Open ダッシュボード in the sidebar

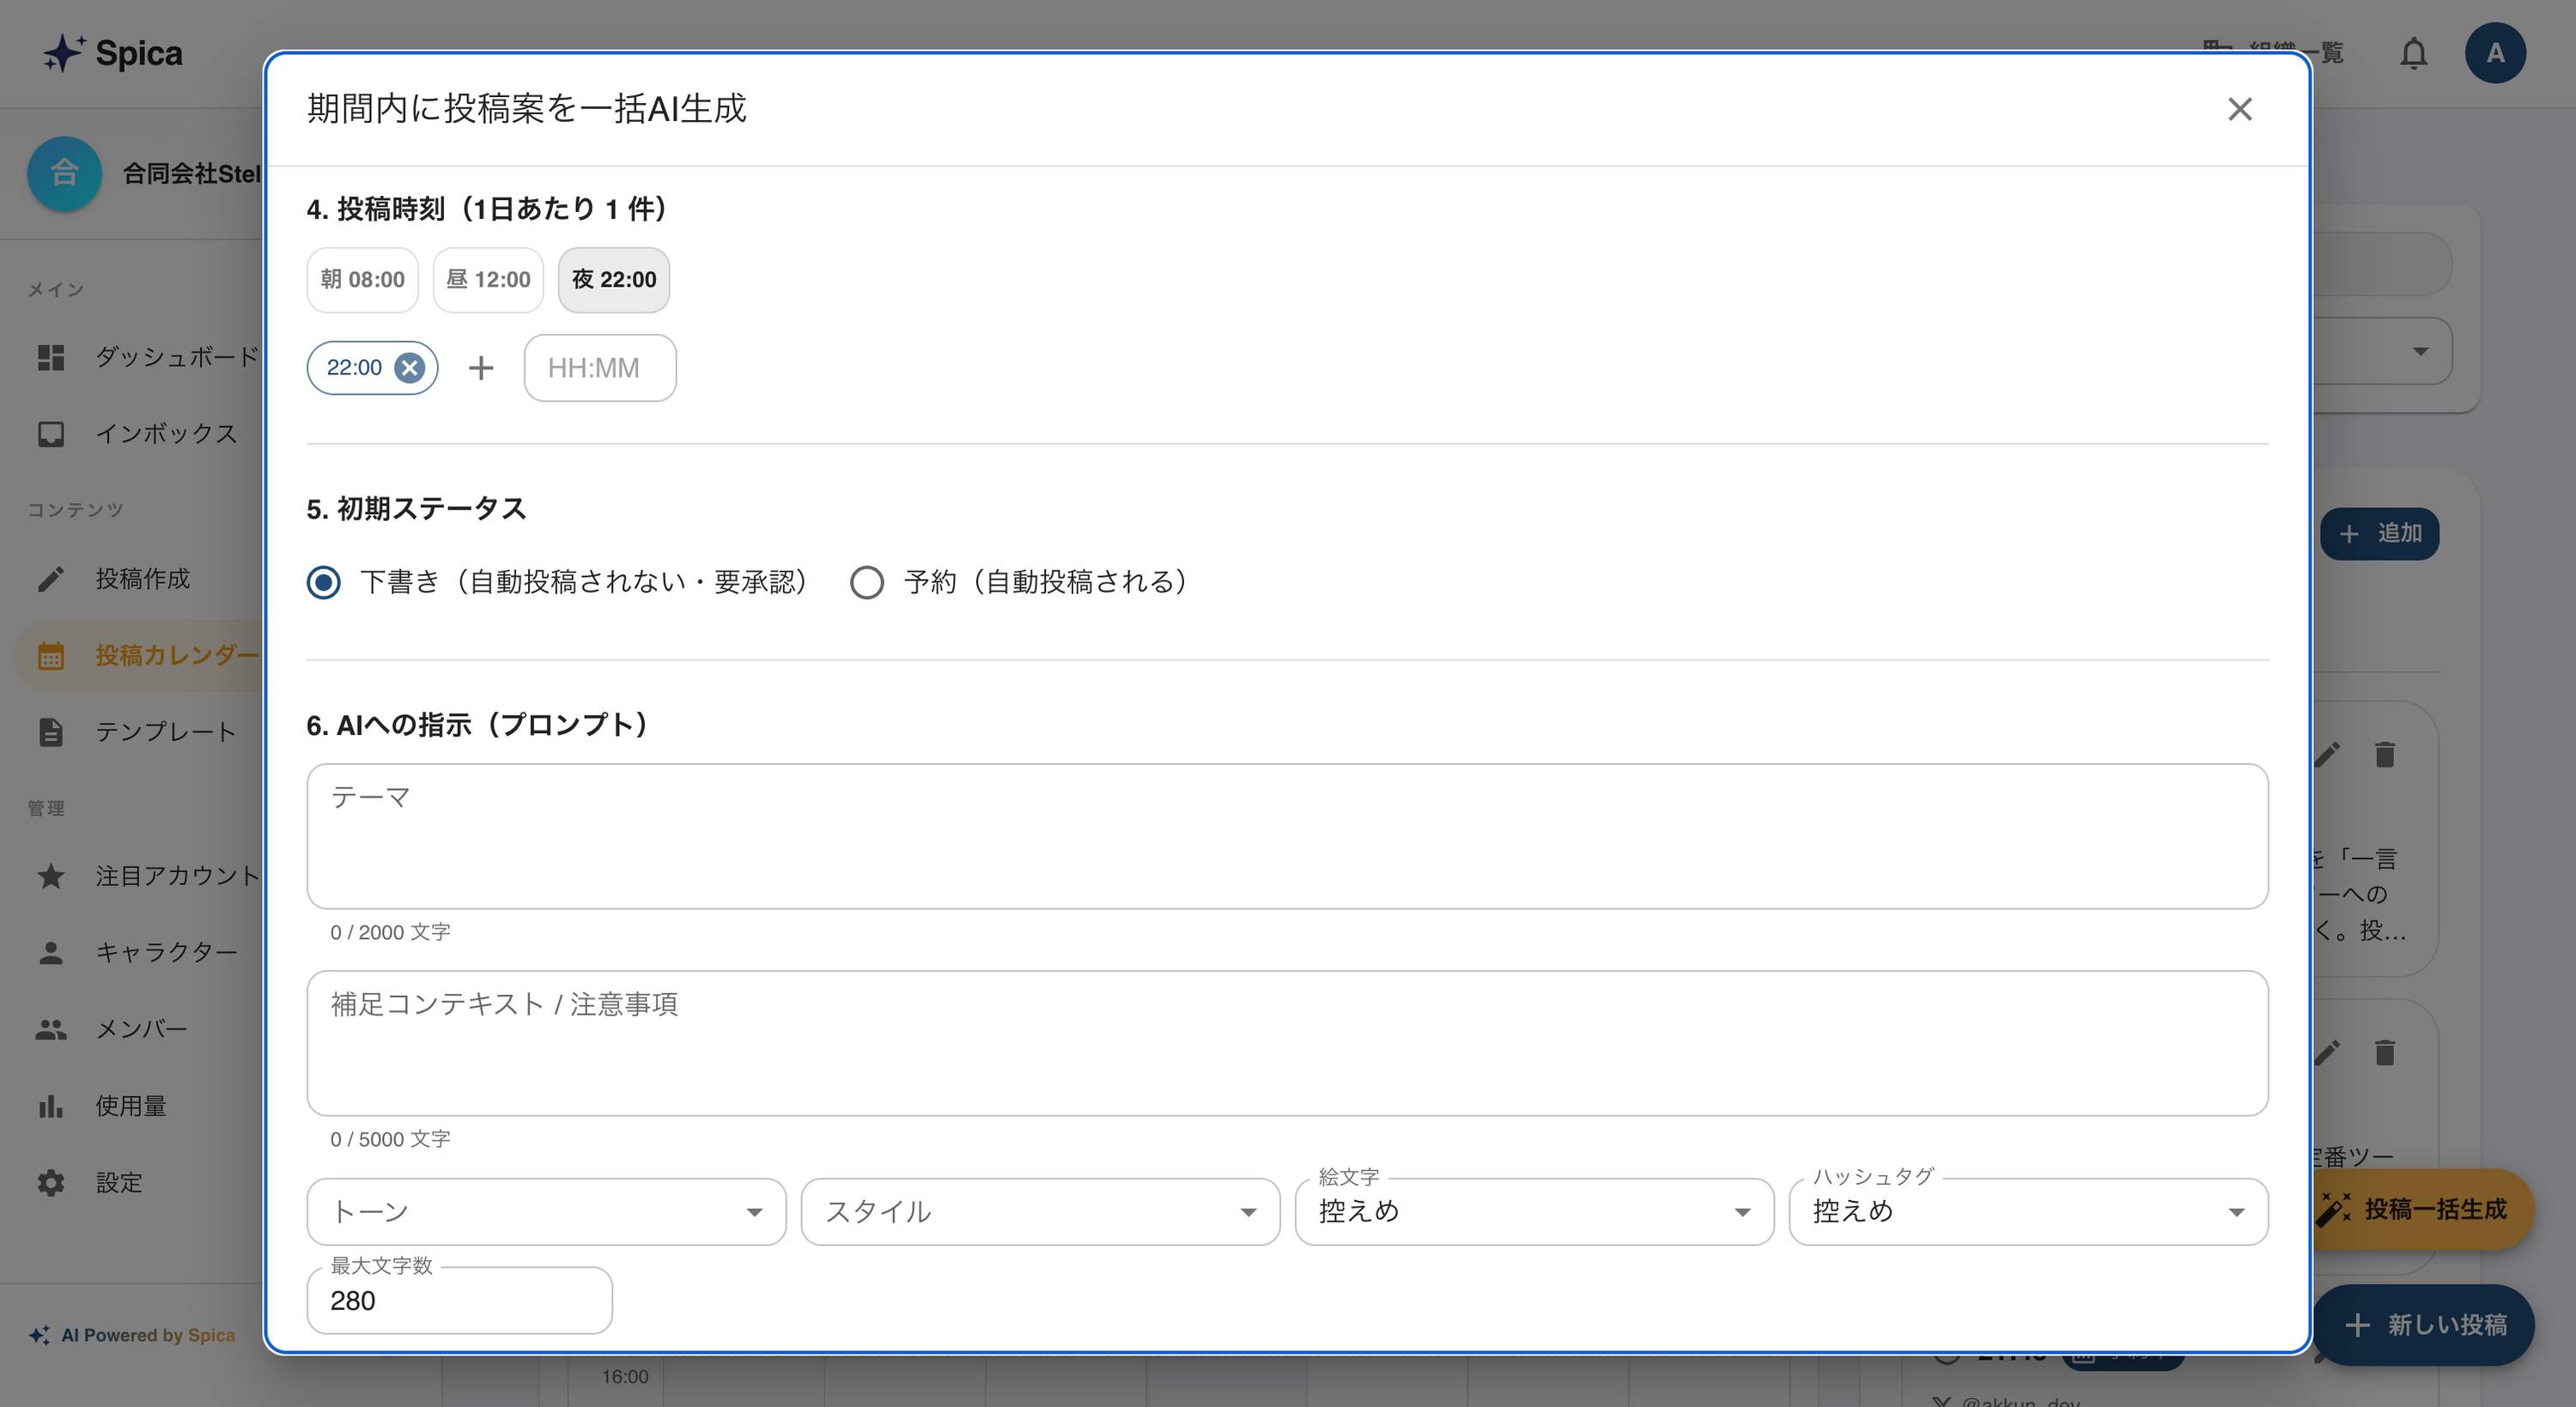click(x=140, y=357)
